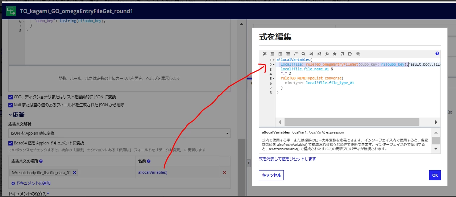Click the star icon in editor toolbar
Image resolution: width=456 pixels, height=197 pixels.
335,54
